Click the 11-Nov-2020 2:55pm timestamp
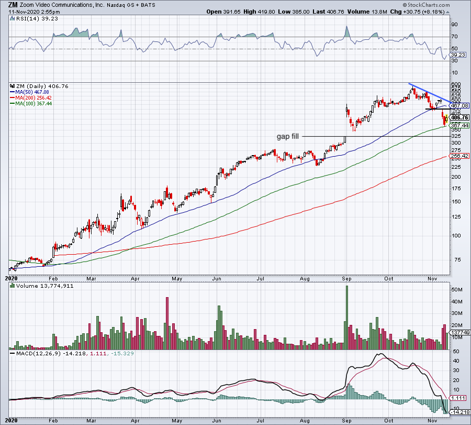This screenshot has width=471, height=425. point(34,12)
